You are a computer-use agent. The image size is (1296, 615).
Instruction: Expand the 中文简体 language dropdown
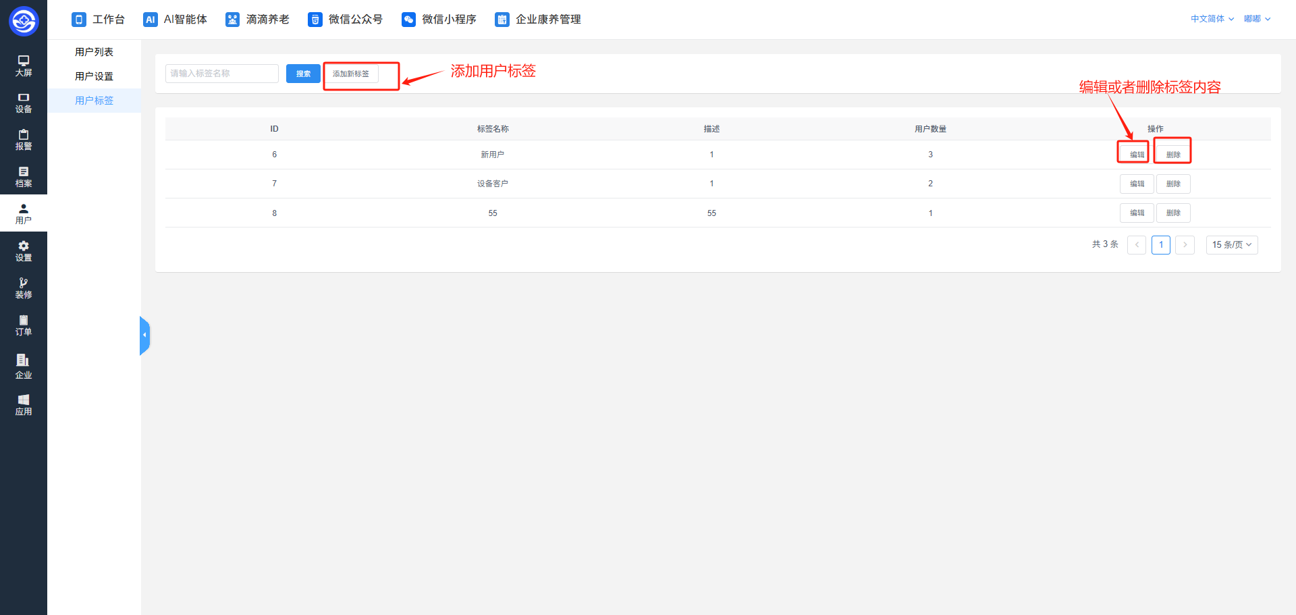pyautogui.click(x=1212, y=19)
